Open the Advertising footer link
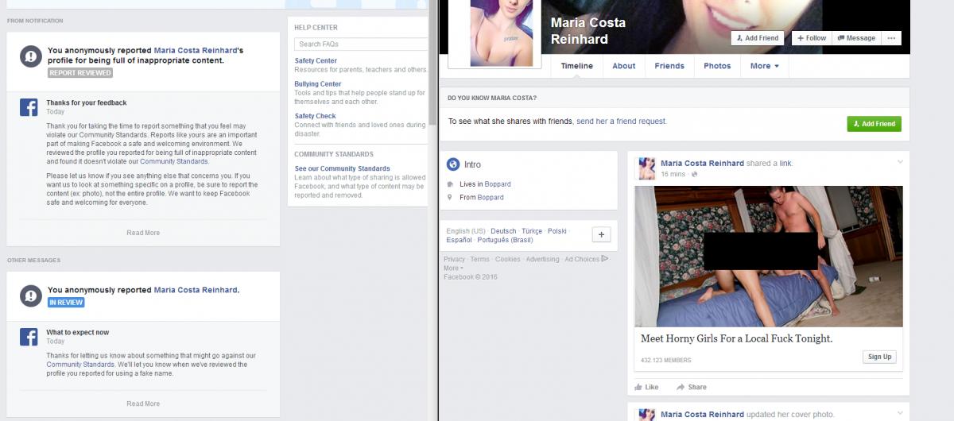The height and width of the screenshot is (421, 954). click(542, 259)
